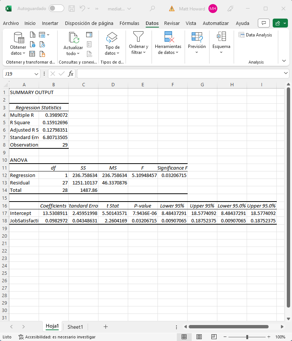Click the Previsión forecast icon
The image size is (292, 341).
197,37
